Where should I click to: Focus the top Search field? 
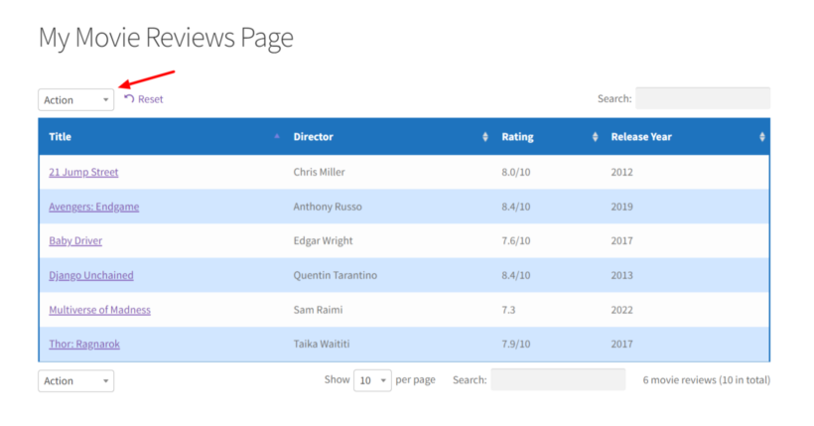pyautogui.click(x=703, y=98)
